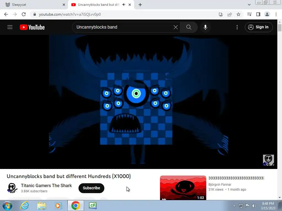Image resolution: width=282 pixels, height=211 pixels.
Task: Click the page scrollbar up arrow
Action: click(280, 22)
